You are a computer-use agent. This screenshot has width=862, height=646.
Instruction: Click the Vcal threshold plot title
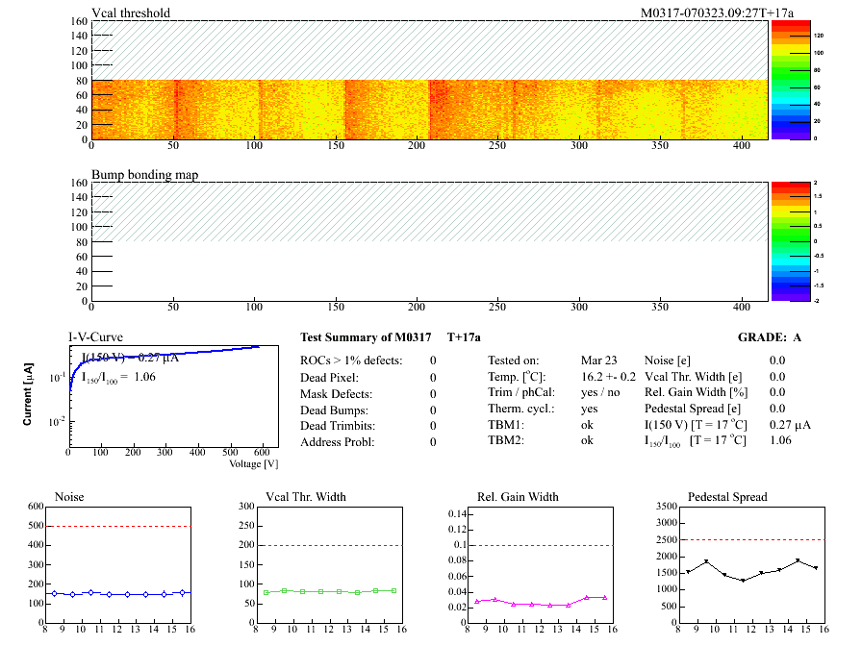[131, 13]
